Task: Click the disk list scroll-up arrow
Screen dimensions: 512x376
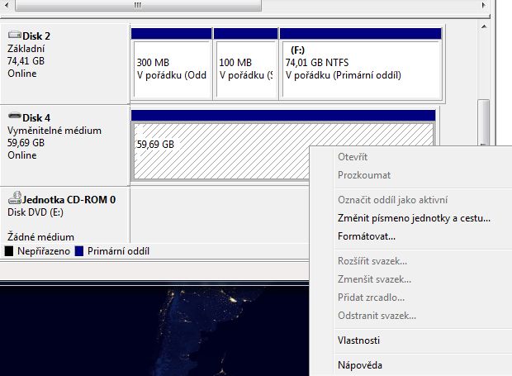Action: click(484, 26)
